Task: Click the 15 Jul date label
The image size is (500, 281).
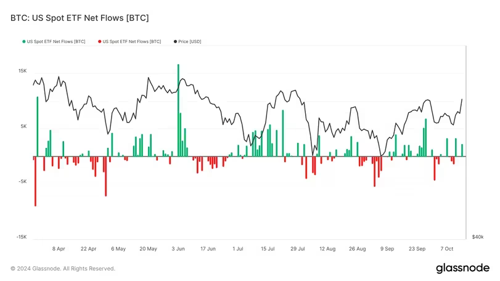Action: (x=268, y=249)
